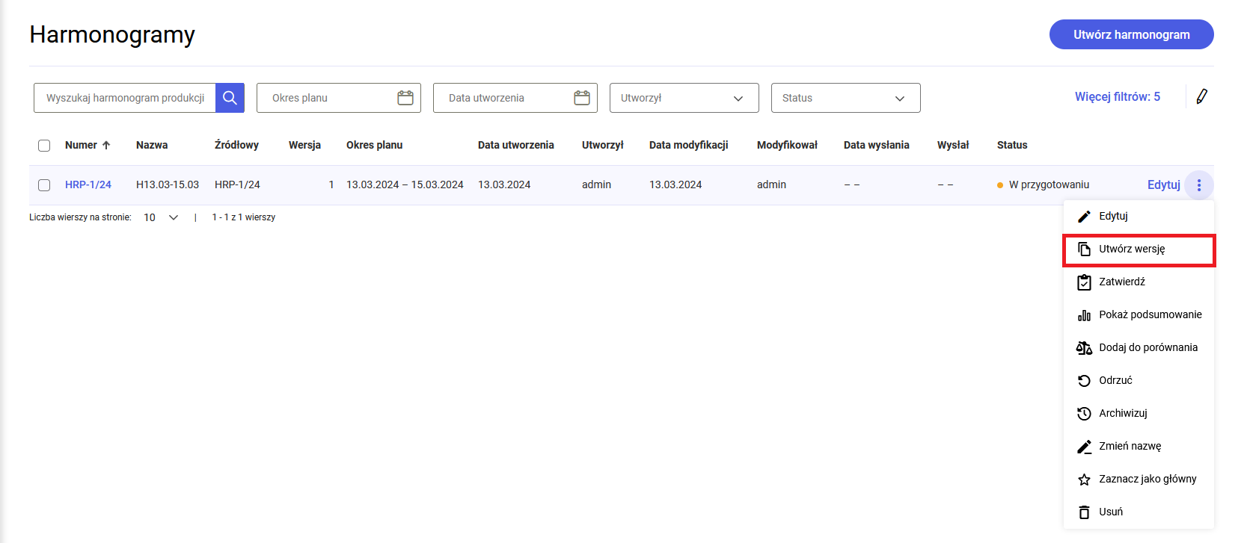1244x543 pixels.
Task: Open the three-dot row actions menu
Action: tap(1199, 185)
